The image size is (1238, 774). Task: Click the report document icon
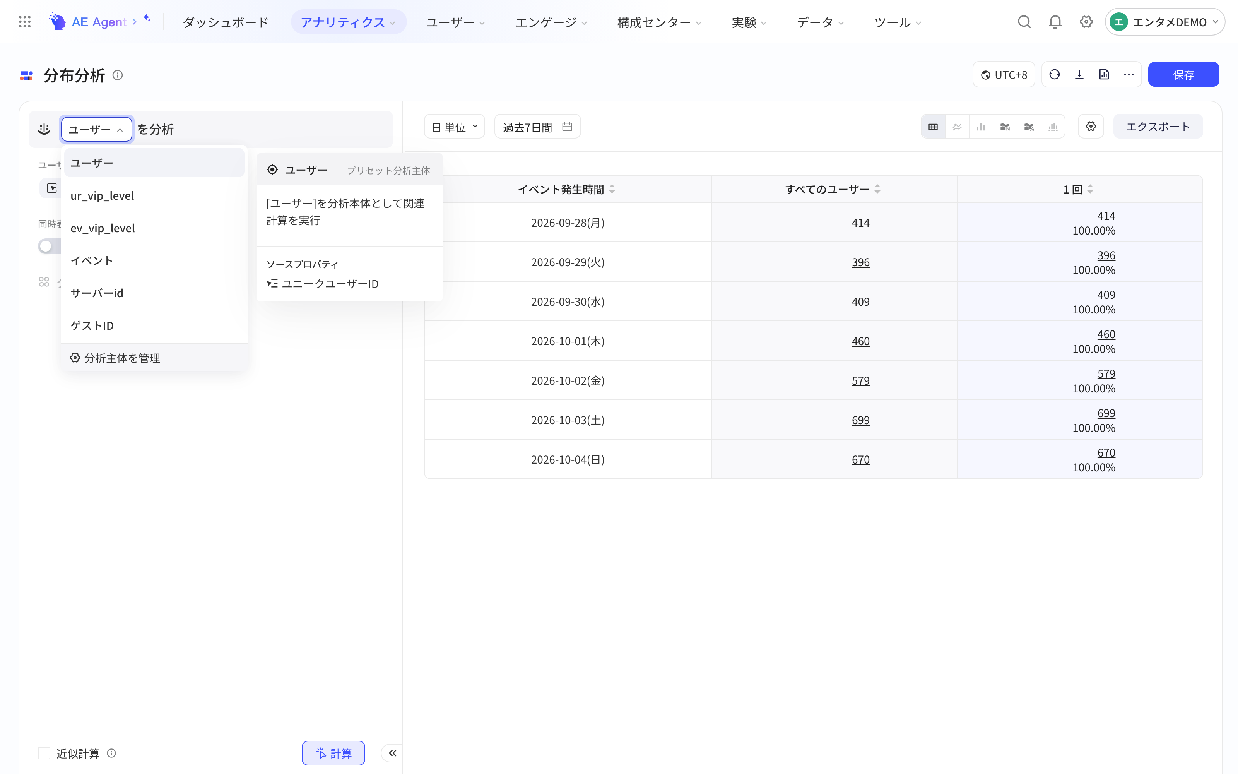pyautogui.click(x=1104, y=75)
